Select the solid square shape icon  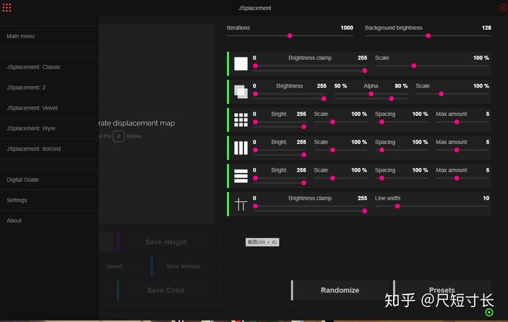[x=241, y=64]
